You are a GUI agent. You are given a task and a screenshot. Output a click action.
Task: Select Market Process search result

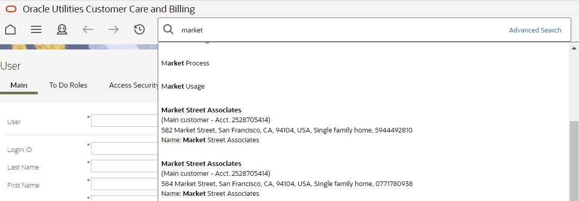pyautogui.click(x=186, y=63)
